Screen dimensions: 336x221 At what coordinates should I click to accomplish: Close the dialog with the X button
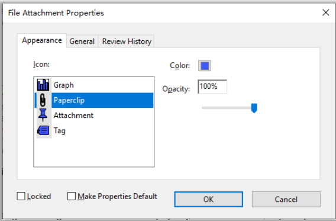coord(326,12)
